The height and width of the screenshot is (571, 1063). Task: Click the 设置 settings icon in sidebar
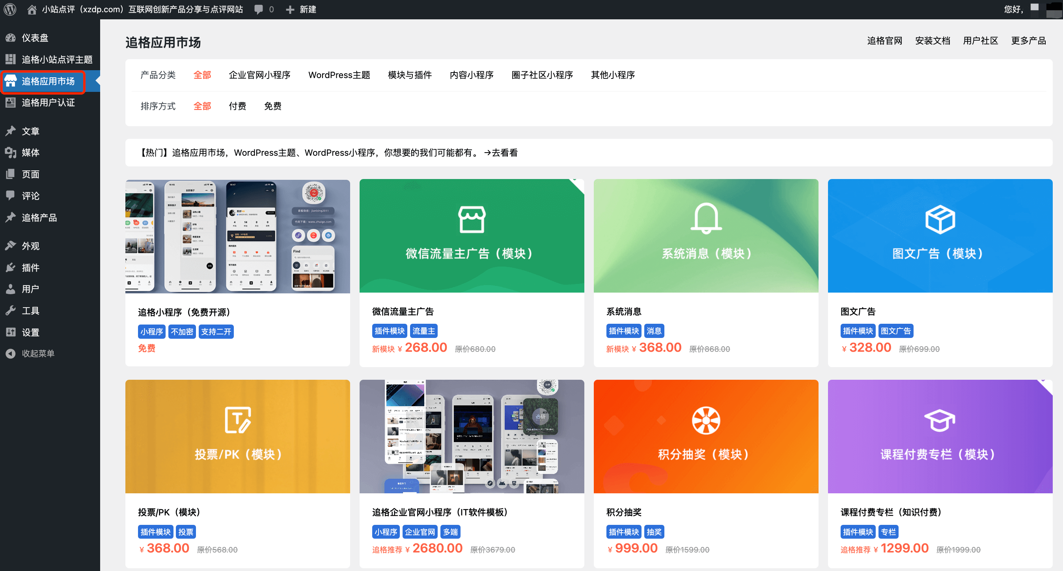[11, 332]
